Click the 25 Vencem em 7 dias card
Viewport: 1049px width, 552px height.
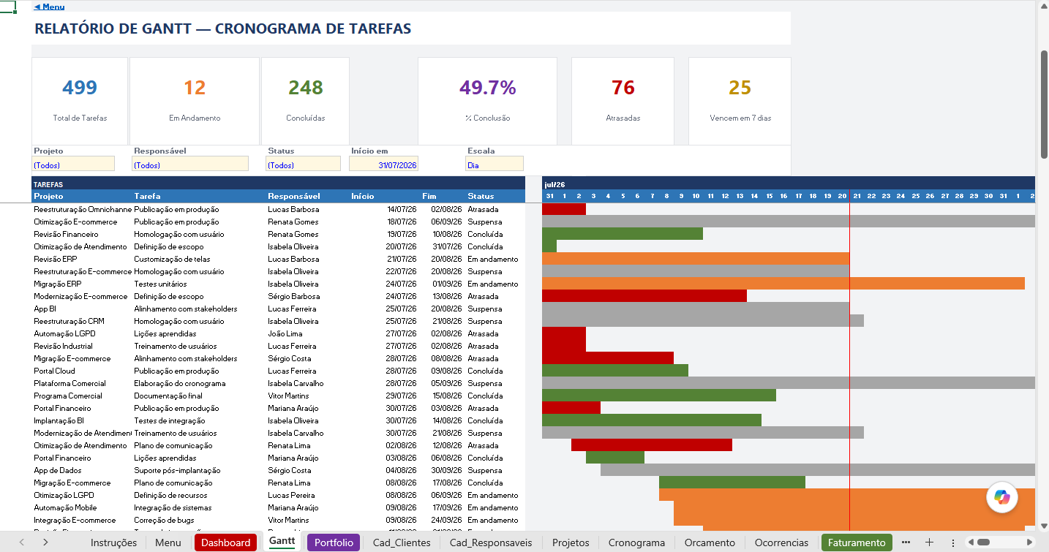tap(740, 101)
